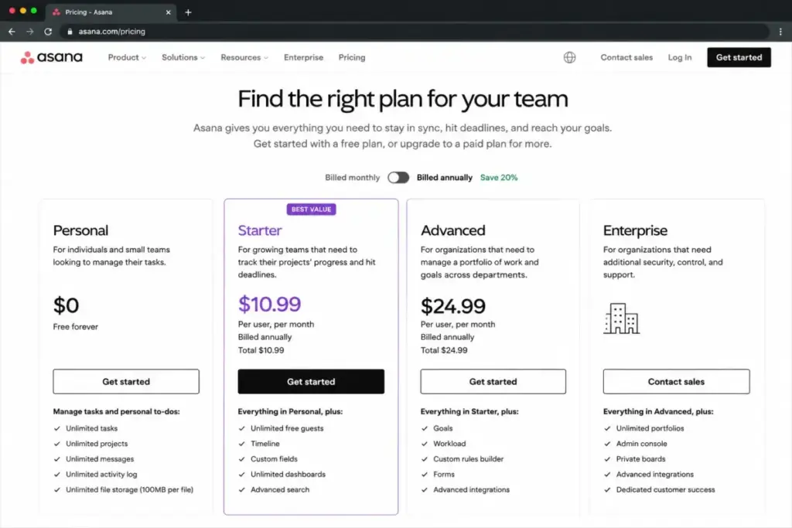Screen dimensions: 792x528
Task: Click the Starter plan title
Action: pos(260,230)
